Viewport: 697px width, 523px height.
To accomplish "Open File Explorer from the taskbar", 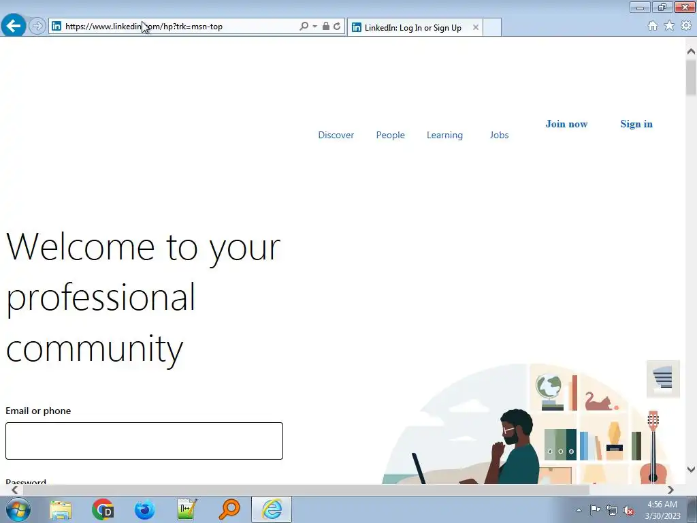I will click(x=61, y=509).
